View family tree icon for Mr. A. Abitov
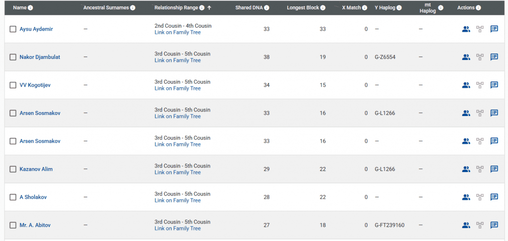 coord(480,225)
